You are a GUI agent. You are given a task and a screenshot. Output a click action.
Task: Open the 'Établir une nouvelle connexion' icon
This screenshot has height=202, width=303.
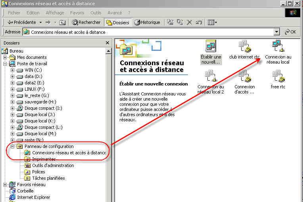click(211, 47)
